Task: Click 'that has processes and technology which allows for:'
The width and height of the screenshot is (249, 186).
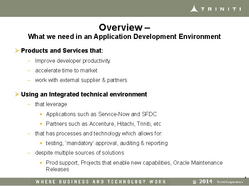Action: (x=99, y=134)
